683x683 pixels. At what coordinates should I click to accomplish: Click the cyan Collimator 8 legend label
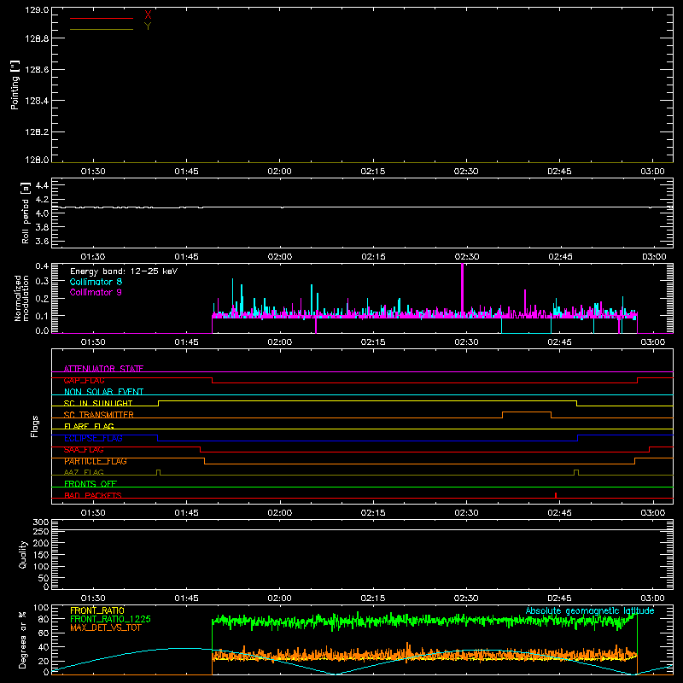coord(96,282)
